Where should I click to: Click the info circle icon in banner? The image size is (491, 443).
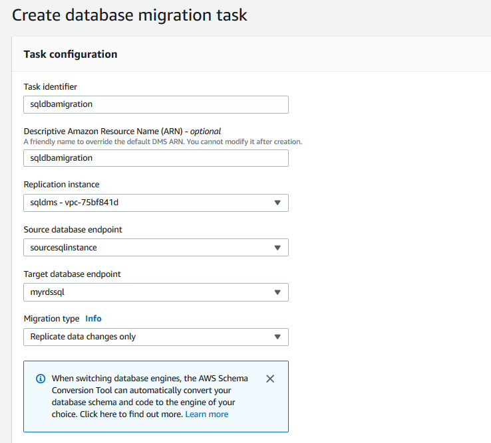tap(41, 379)
